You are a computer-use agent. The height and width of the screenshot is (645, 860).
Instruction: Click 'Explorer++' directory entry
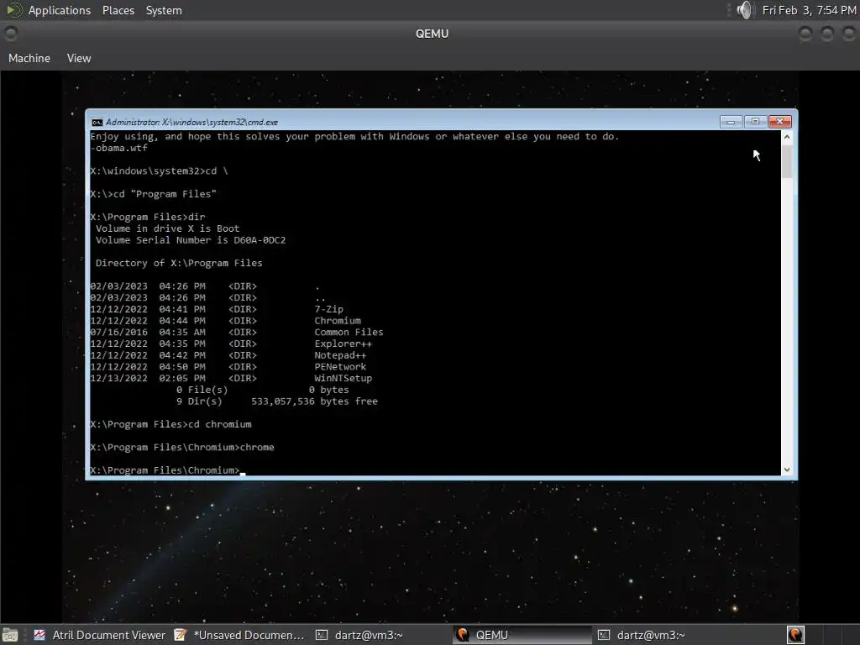click(x=343, y=343)
